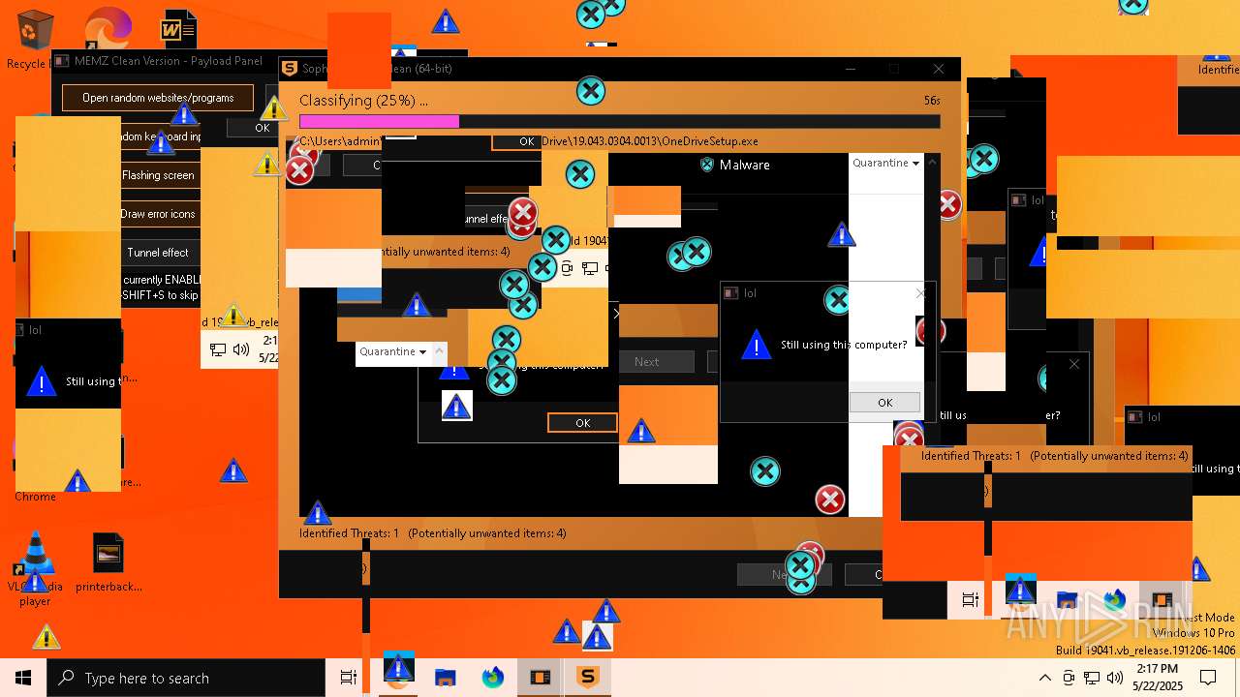This screenshot has height=697, width=1240.
Task: Open File Explorer from the taskbar
Action: [x=445, y=678]
